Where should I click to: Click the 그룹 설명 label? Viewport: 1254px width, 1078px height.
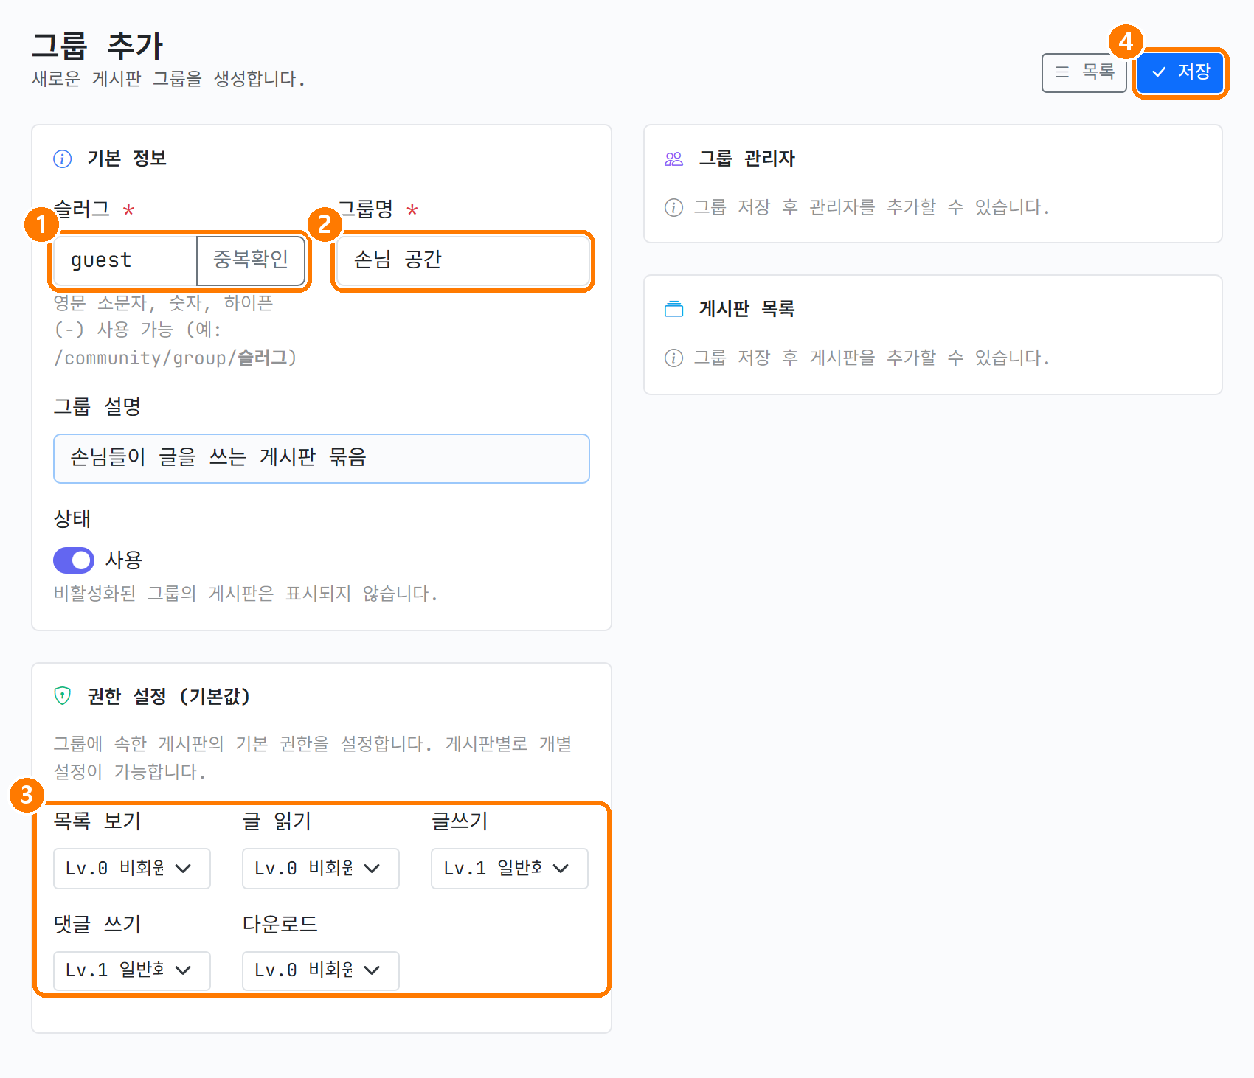[x=97, y=406]
